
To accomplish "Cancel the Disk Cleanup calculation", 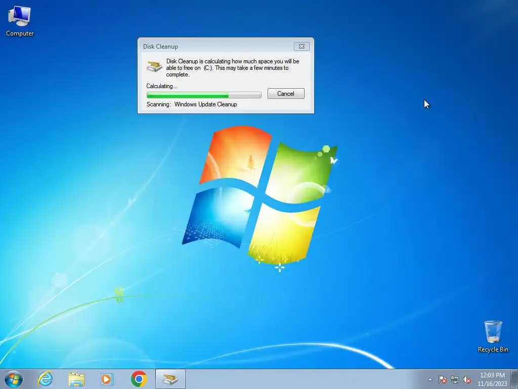I will point(286,94).
